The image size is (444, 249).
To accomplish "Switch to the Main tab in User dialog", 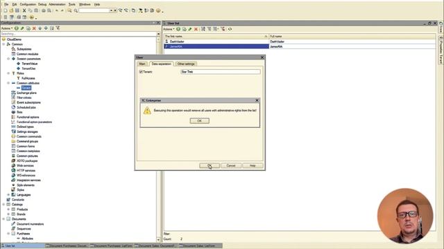I will [x=142, y=64].
